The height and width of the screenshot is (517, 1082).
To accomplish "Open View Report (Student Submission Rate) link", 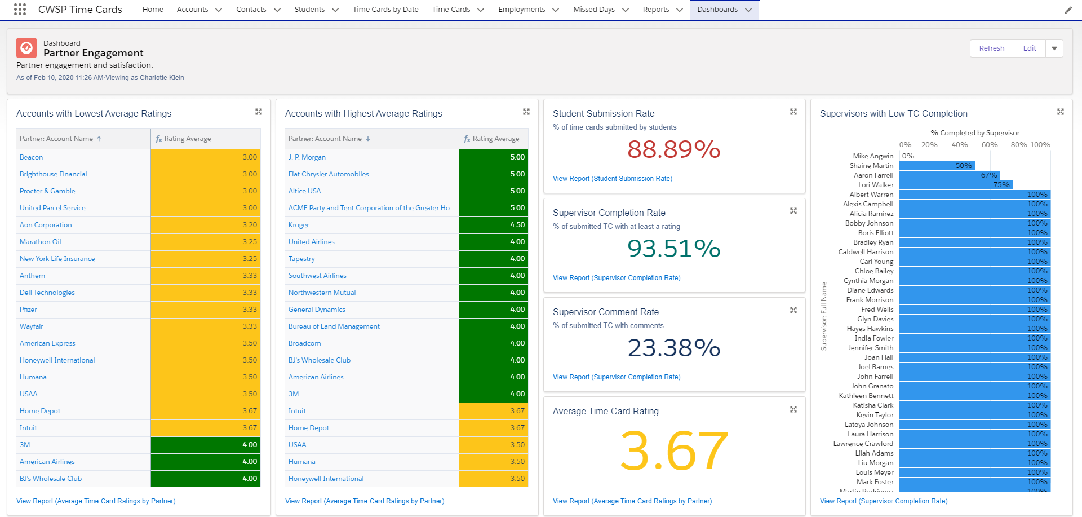I will (613, 179).
